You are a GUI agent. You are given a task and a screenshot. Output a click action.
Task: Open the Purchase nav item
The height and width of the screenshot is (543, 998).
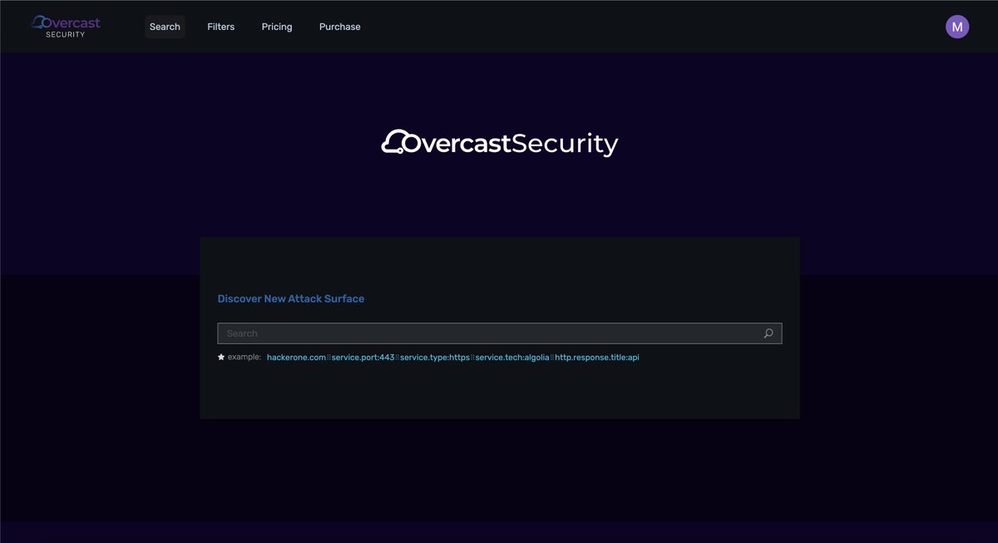(x=340, y=27)
